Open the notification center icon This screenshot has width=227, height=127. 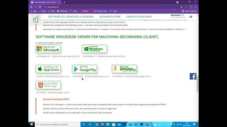click(195, 125)
